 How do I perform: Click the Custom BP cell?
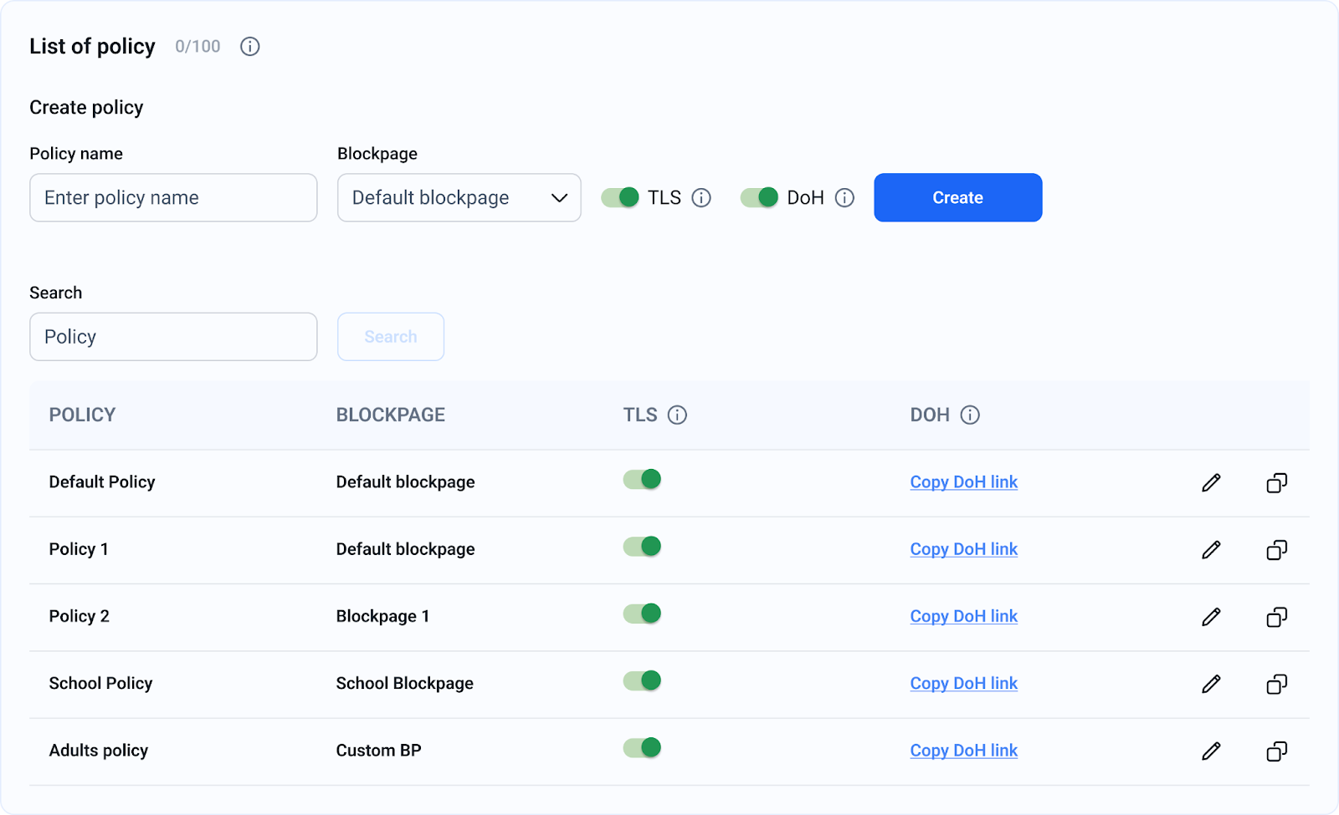tap(378, 751)
